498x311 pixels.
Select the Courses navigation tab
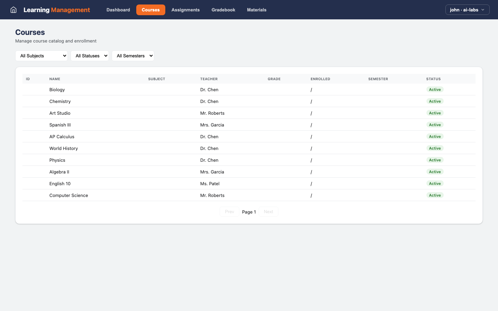pos(150,10)
